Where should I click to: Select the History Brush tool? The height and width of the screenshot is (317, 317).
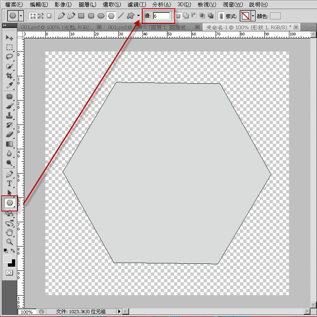[9, 125]
